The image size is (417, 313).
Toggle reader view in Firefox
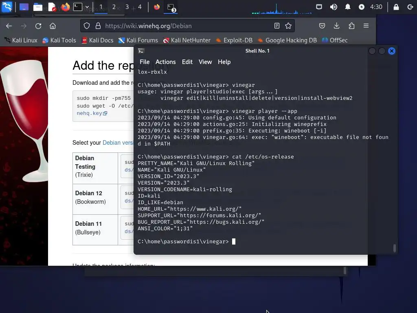point(277,26)
